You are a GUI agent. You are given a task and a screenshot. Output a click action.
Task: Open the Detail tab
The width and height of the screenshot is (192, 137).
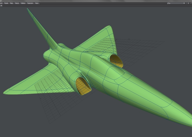tap(6, 3)
